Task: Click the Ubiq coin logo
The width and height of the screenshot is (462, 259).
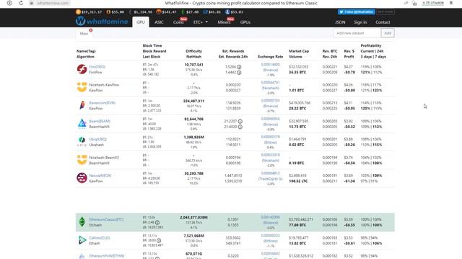Action: point(82,142)
